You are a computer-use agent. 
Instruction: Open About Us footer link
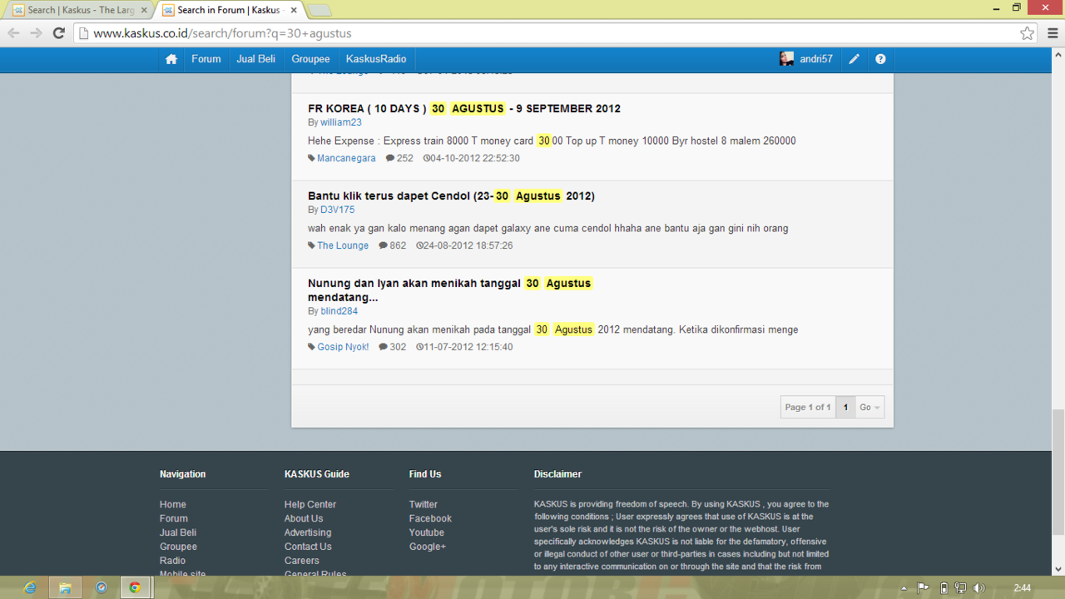point(304,518)
